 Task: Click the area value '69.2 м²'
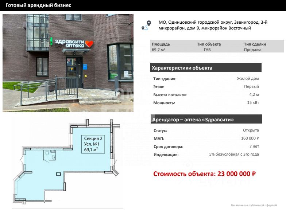click(x=158, y=50)
